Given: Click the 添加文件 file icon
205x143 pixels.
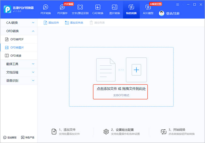Looking at the screenshot, I should coord(45,23).
